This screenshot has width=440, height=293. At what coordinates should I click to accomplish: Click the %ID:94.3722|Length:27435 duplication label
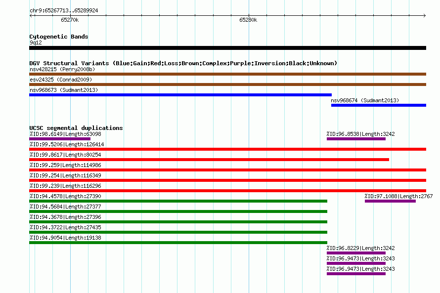(x=65, y=227)
